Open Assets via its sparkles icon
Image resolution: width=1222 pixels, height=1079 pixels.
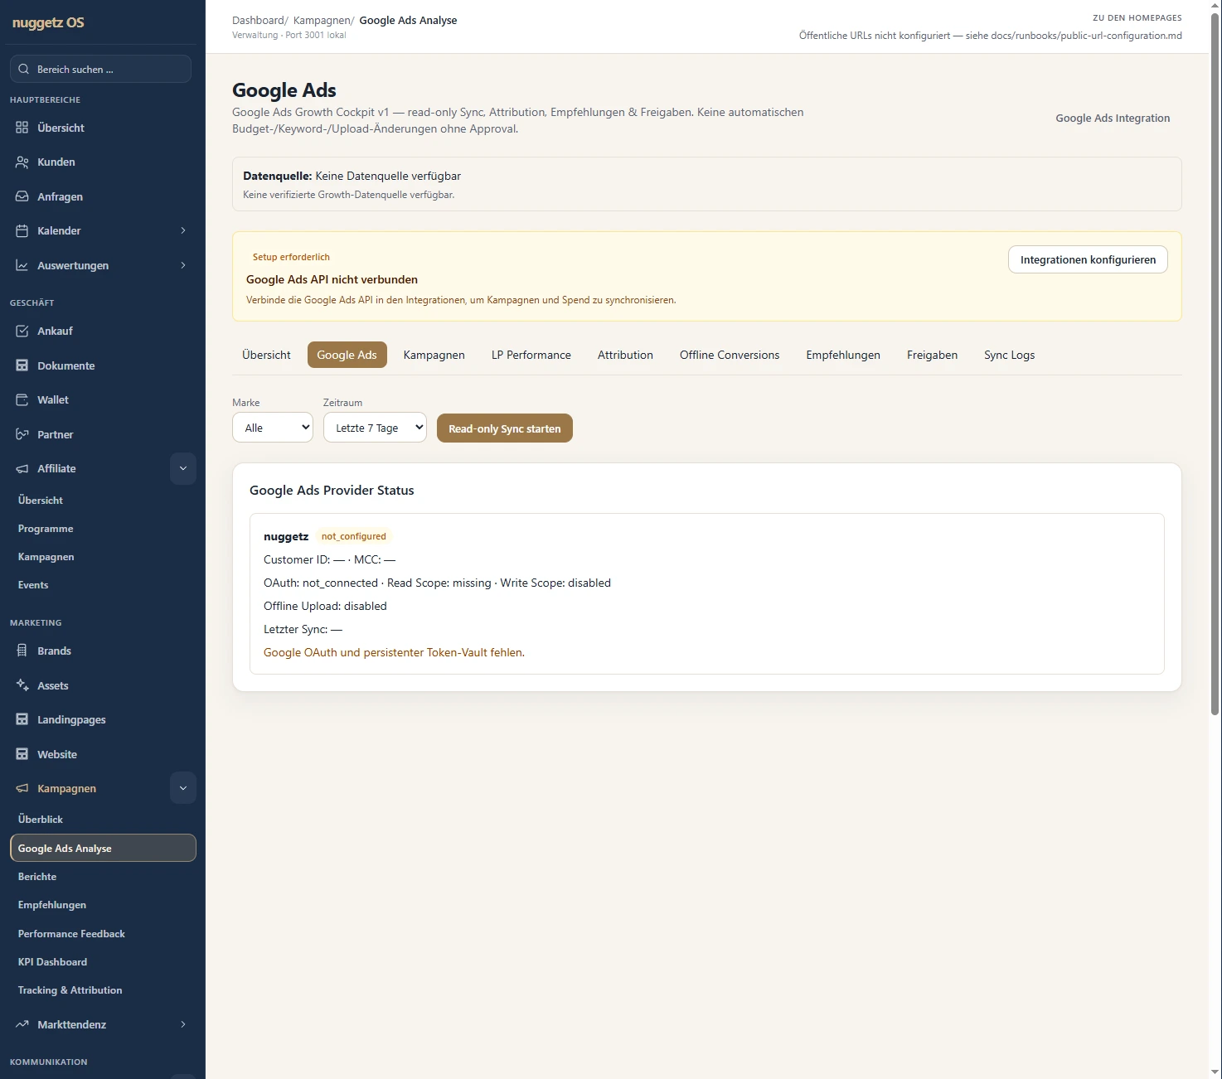coord(22,685)
